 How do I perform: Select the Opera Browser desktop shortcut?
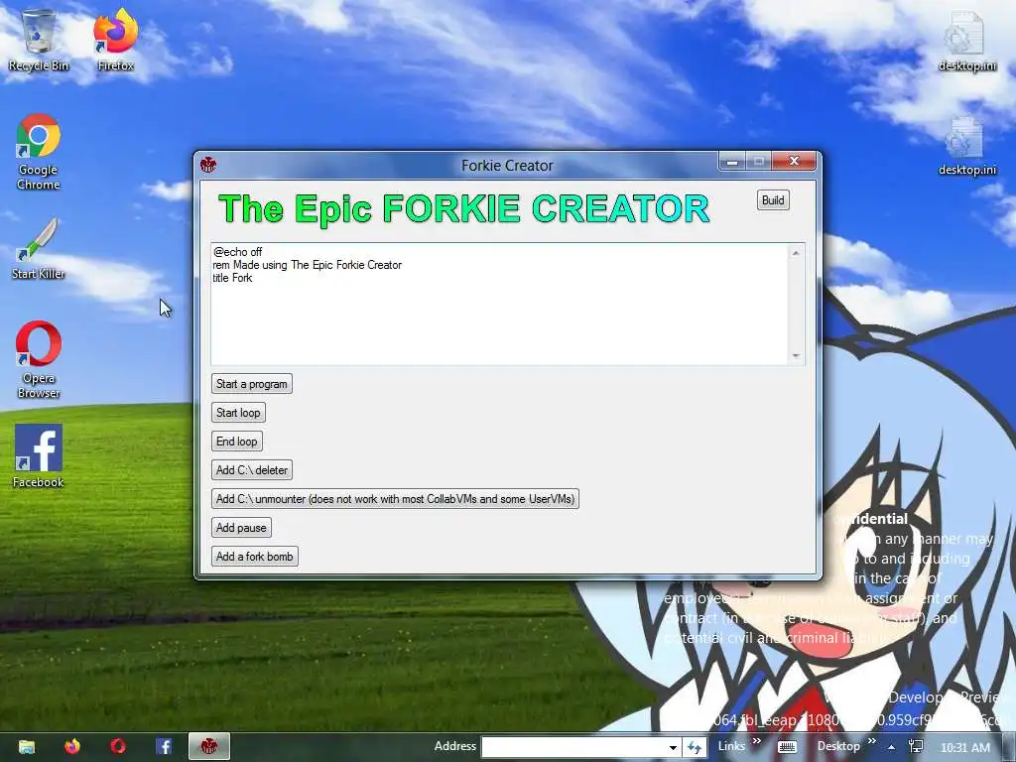pyautogui.click(x=39, y=360)
